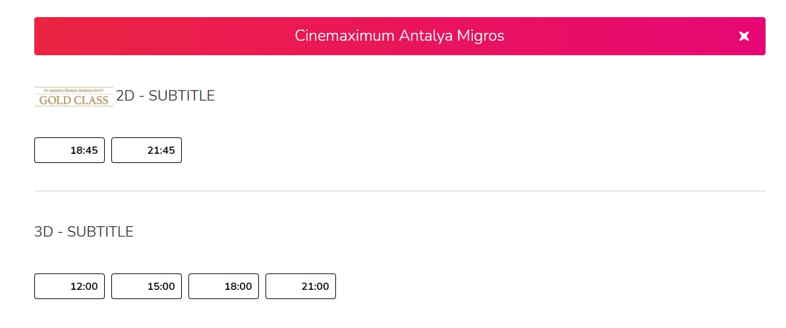The height and width of the screenshot is (328, 786).
Task: Click the 3D - SUBTITLE heading
Action: (84, 231)
